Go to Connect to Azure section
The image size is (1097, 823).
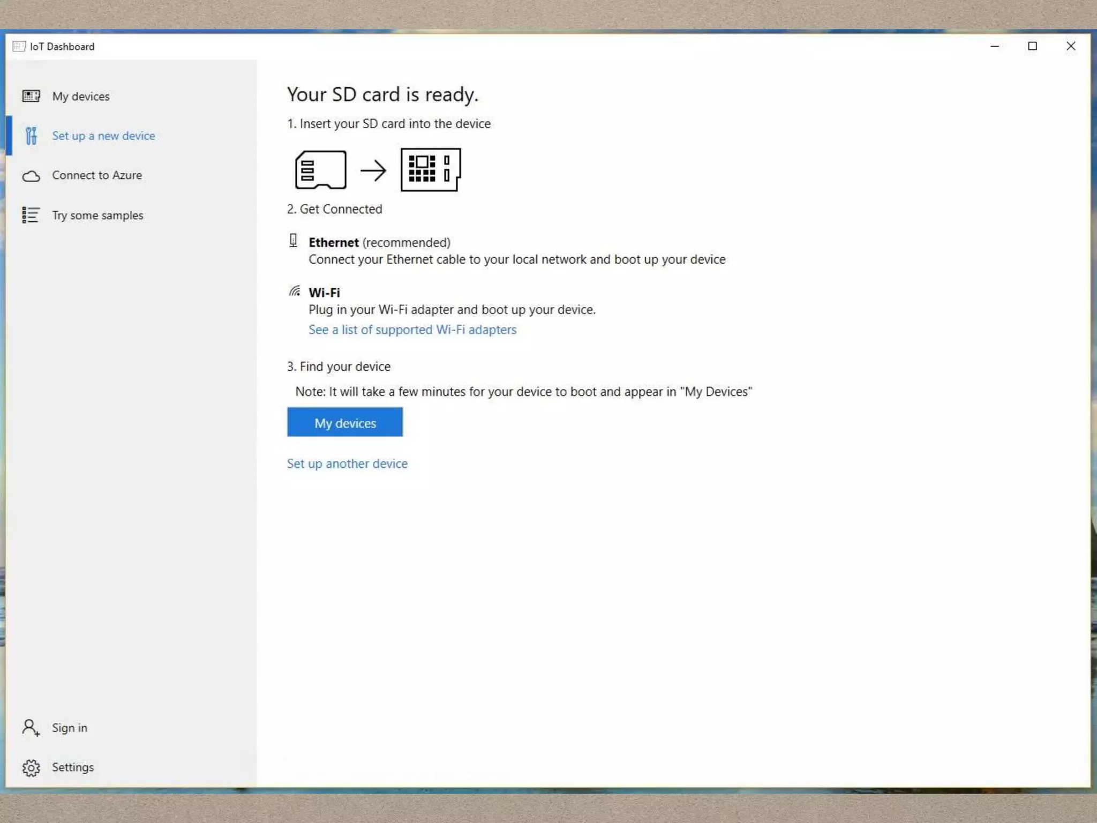point(97,175)
